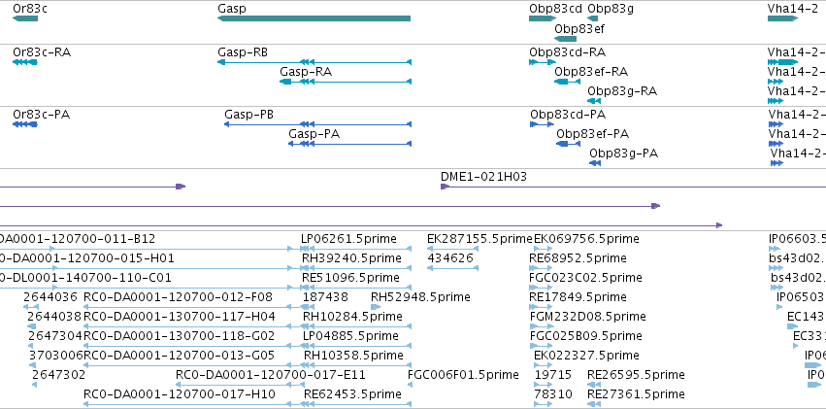The height and width of the screenshot is (409, 826).
Task: Click the RH10358.5prime EST label
Action: [x=353, y=356]
